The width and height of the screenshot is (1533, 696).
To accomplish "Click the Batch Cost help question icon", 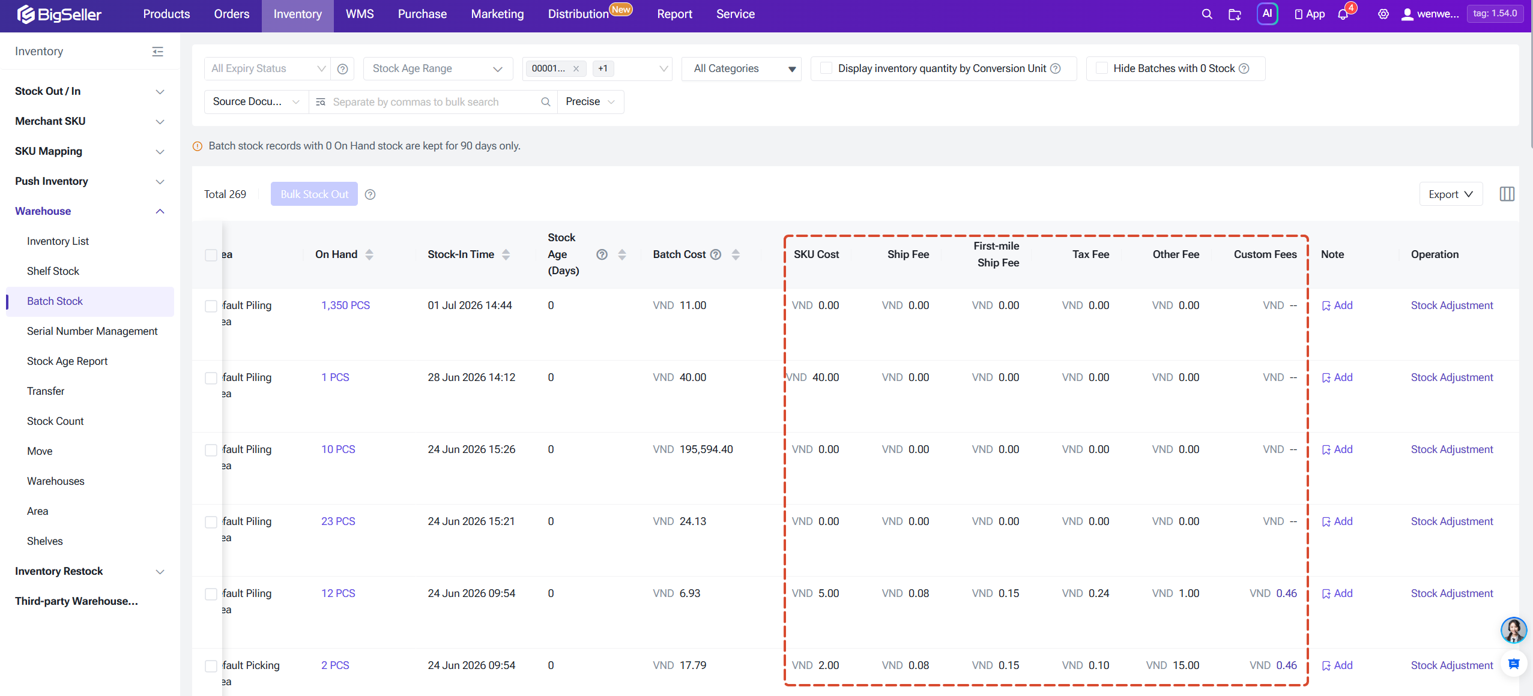I will click(x=716, y=254).
